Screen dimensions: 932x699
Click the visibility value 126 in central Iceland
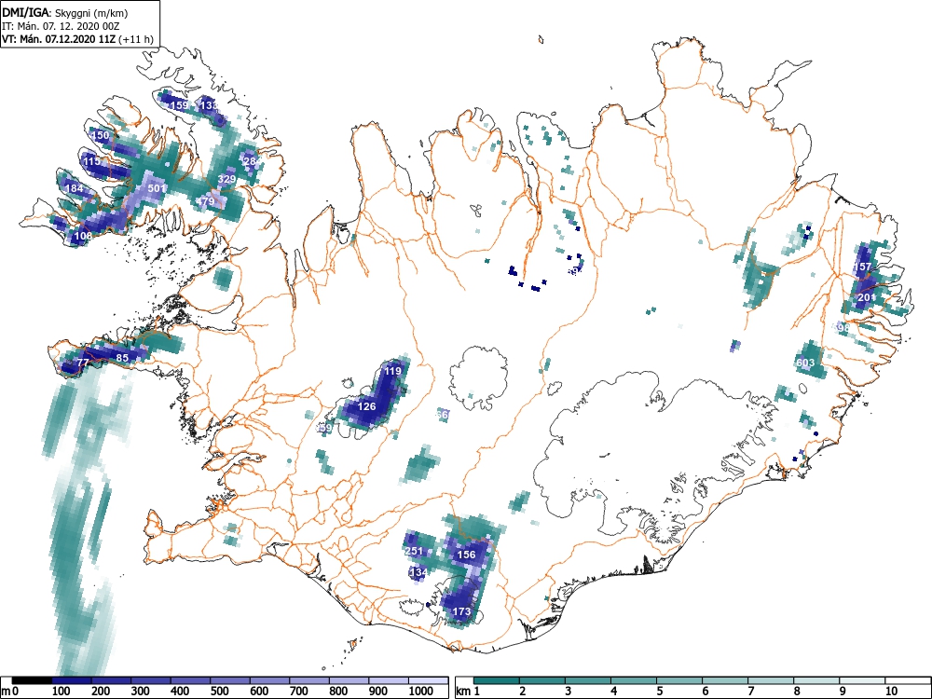pyautogui.click(x=366, y=406)
